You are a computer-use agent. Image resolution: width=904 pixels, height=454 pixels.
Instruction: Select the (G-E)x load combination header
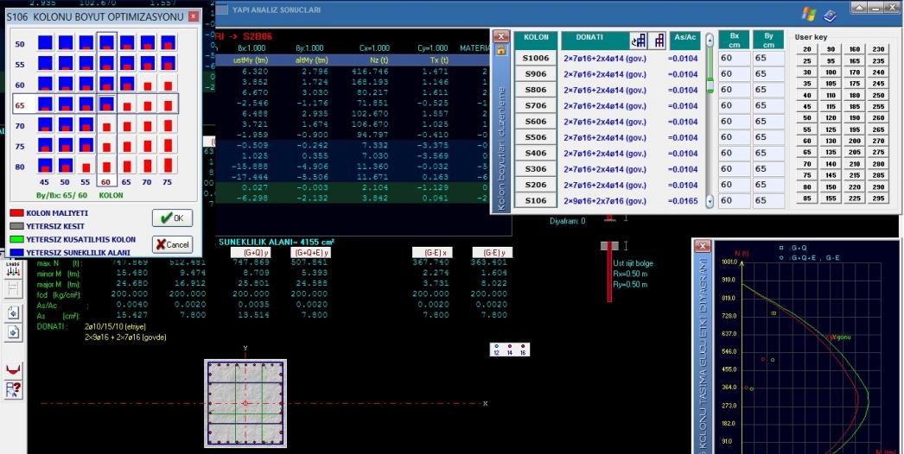(430, 252)
